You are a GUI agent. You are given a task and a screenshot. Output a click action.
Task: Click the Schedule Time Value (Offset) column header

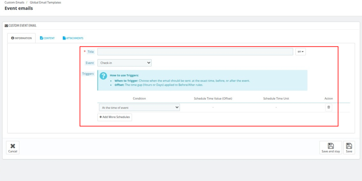pyautogui.click(x=213, y=98)
